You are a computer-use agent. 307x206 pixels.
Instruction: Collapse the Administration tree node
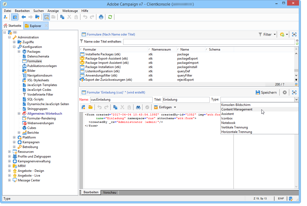pyautogui.click(x=9, y=37)
